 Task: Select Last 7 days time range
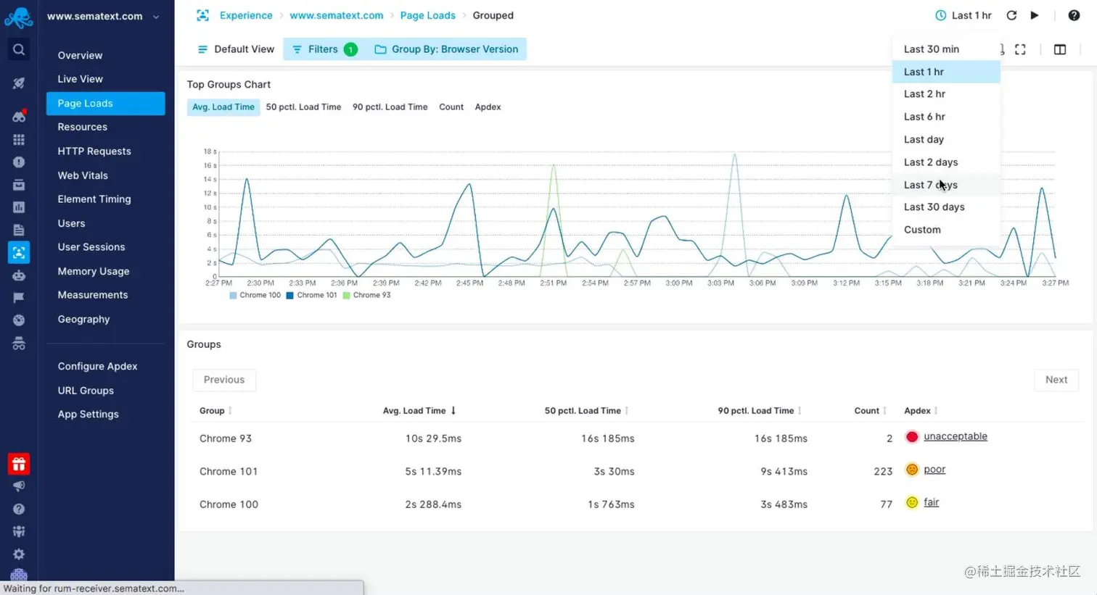946,185
